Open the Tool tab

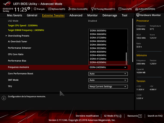124,15
